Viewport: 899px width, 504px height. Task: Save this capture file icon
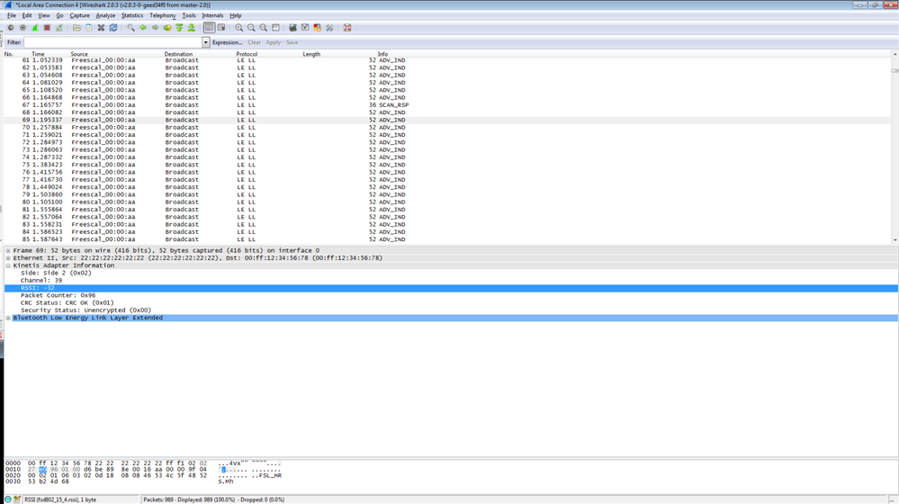point(89,28)
